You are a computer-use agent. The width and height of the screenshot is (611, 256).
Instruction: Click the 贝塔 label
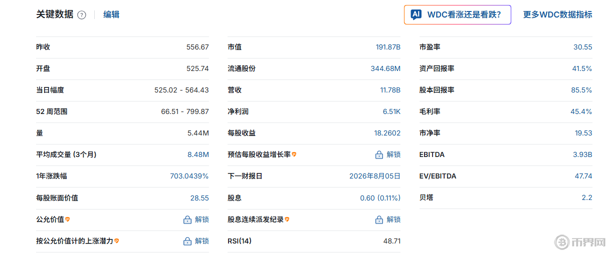tap(427, 197)
